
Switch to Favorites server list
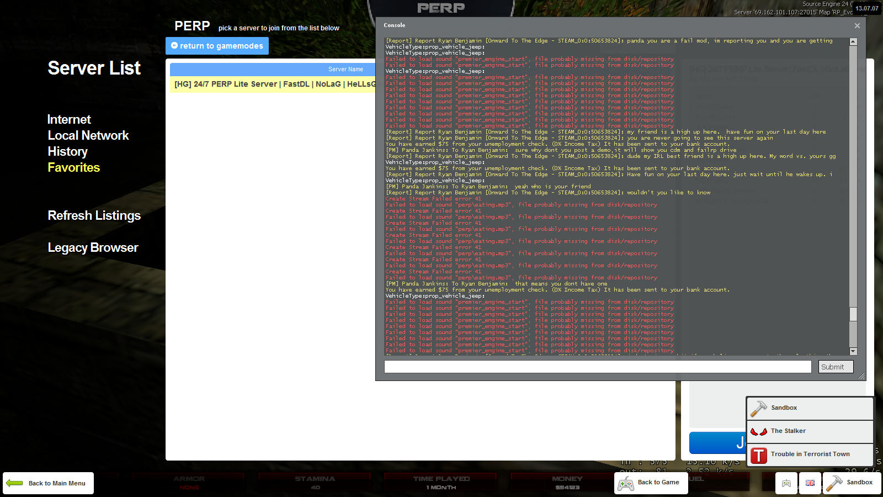pyautogui.click(x=74, y=167)
